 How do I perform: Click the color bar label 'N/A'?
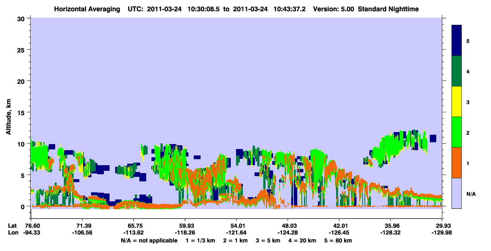pyautogui.click(x=471, y=194)
